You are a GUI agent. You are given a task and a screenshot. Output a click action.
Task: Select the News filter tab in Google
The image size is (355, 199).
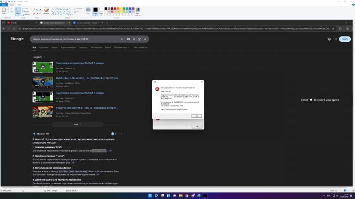(83, 47)
